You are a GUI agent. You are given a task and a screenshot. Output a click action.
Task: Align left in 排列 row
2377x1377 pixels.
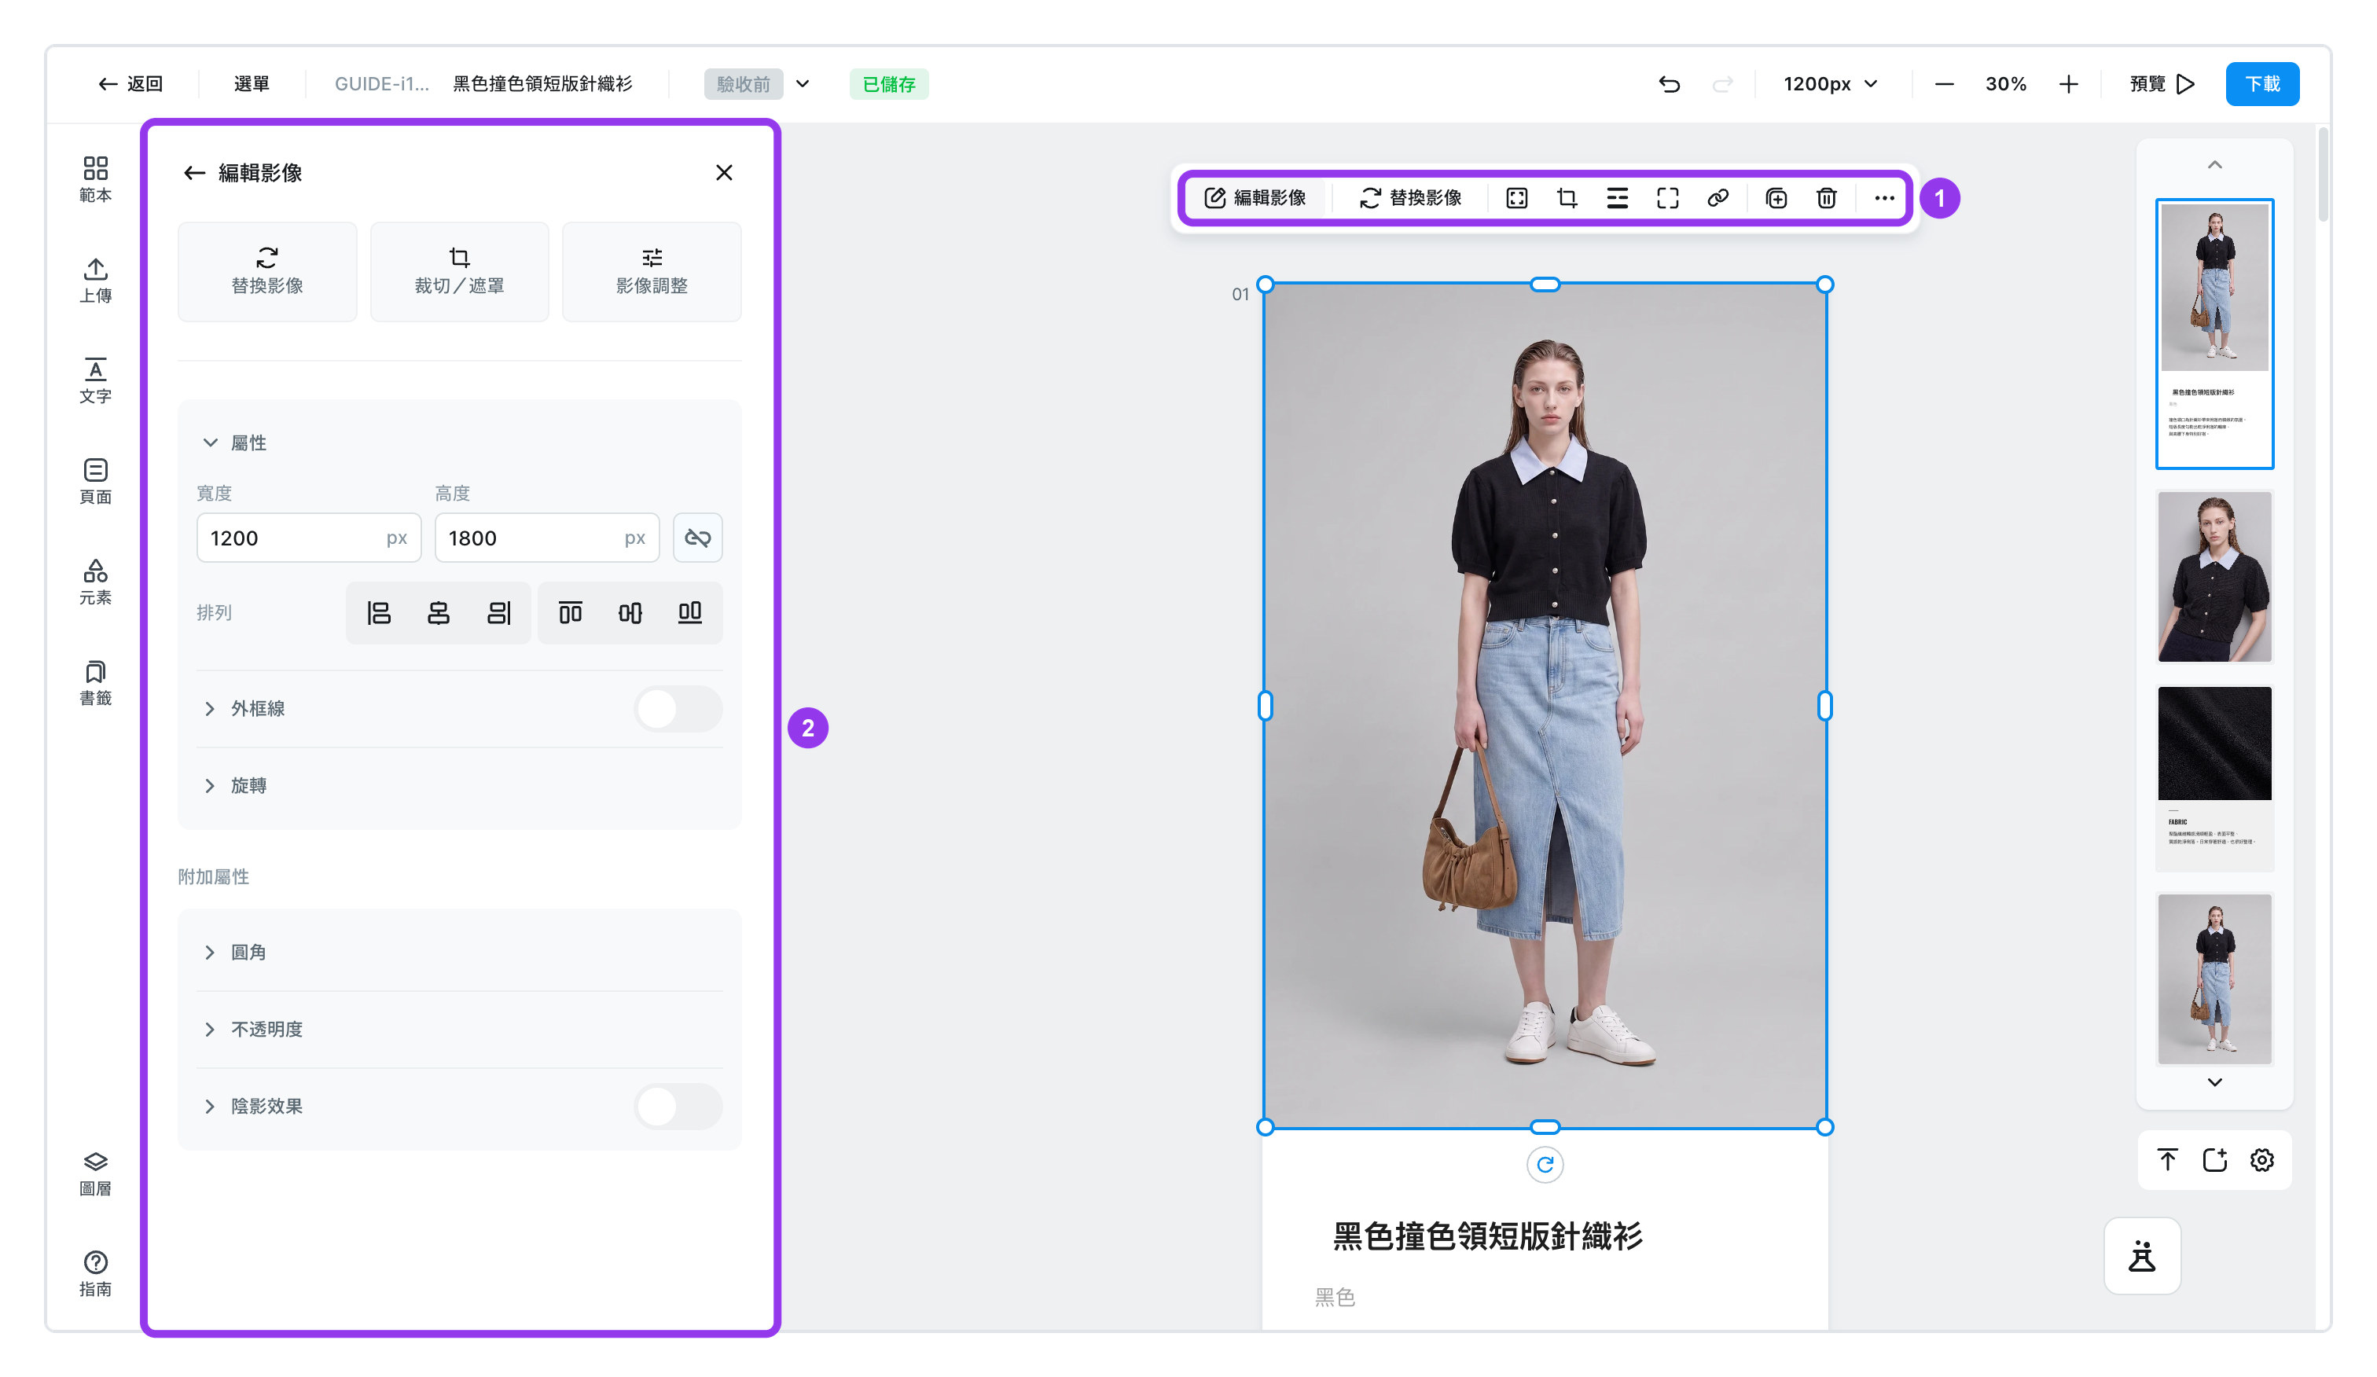click(378, 613)
